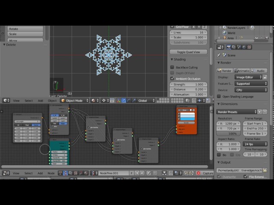The height and width of the screenshot is (205, 274).
Task: Click AO Distance value slider
Action: pos(188,89)
